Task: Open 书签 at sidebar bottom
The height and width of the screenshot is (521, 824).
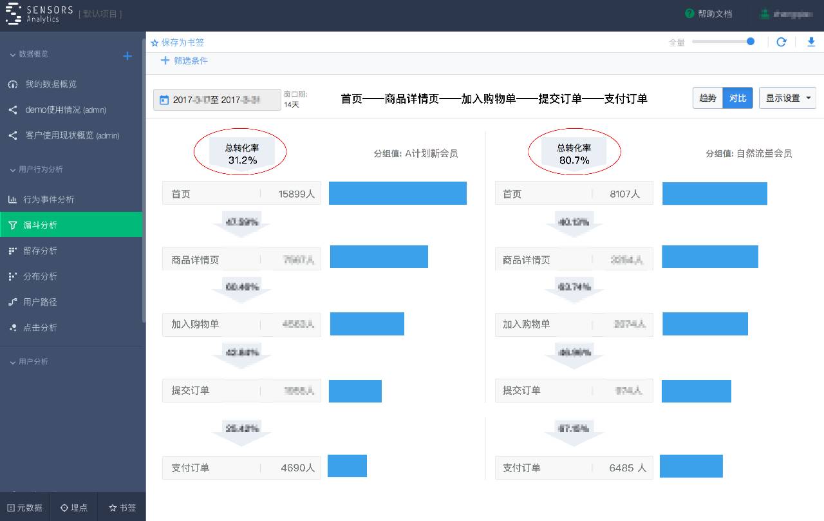Action: click(122, 507)
